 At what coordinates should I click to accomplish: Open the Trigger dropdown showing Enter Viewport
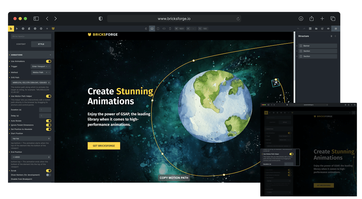41,66
